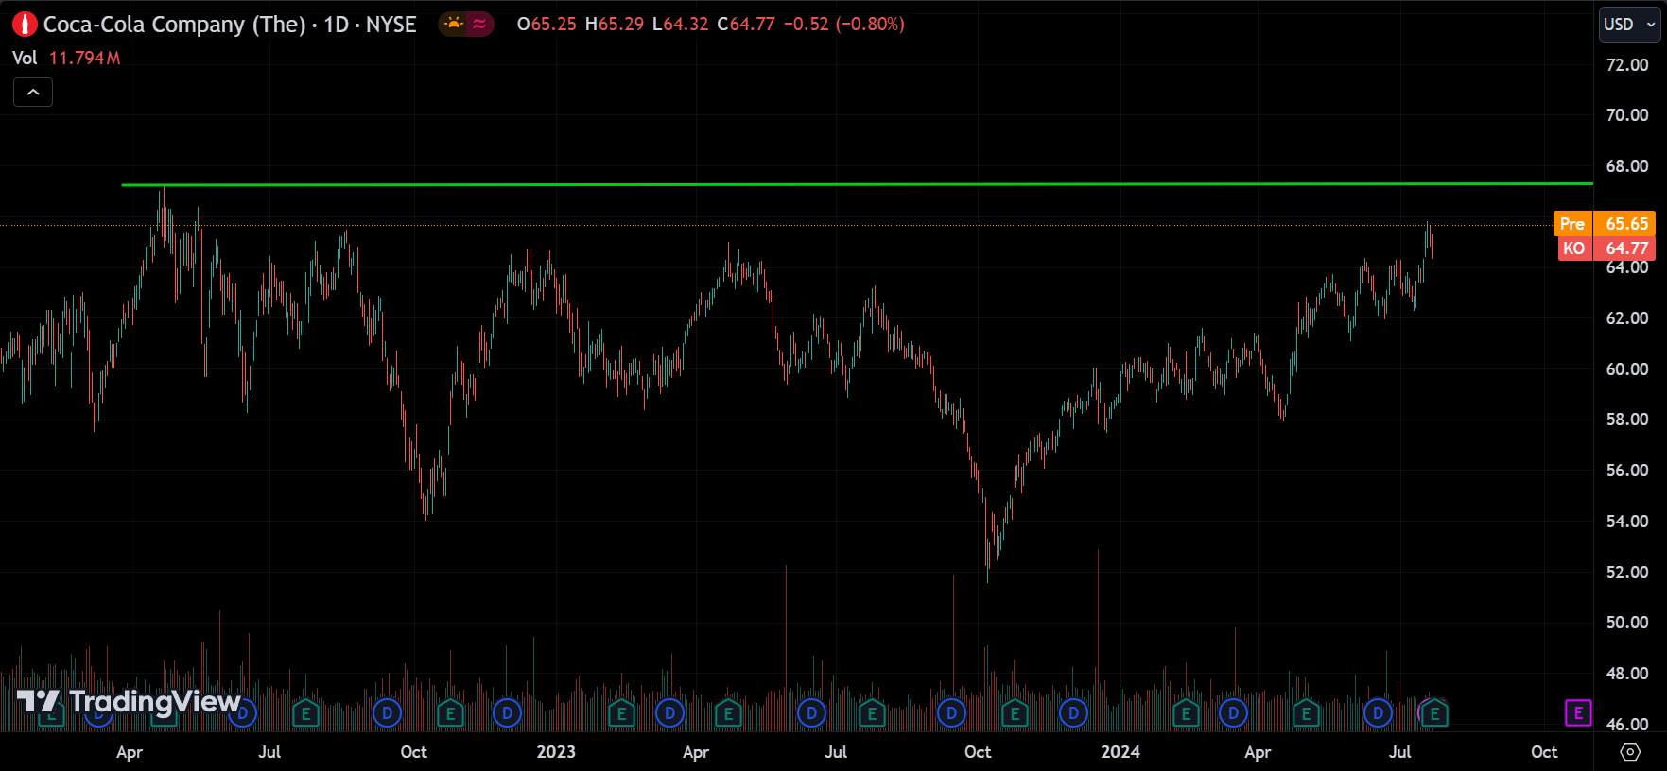The height and width of the screenshot is (771, 1667).
Task: Click the last Oct label on the time axis
Action: click(1544, 752)
